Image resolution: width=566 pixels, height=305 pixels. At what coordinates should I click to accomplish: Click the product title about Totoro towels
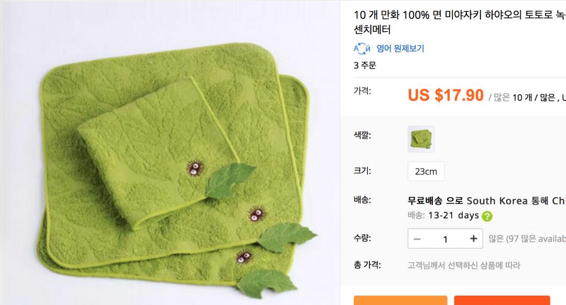pos(460,22)
